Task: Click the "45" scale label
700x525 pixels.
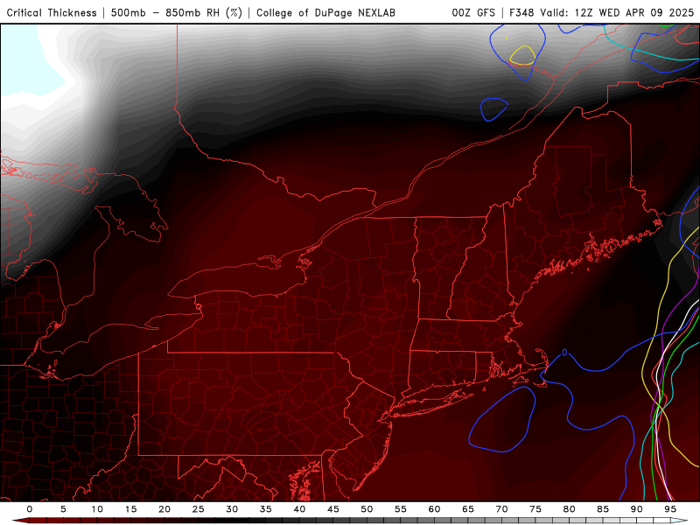Action: coord(333,509)
